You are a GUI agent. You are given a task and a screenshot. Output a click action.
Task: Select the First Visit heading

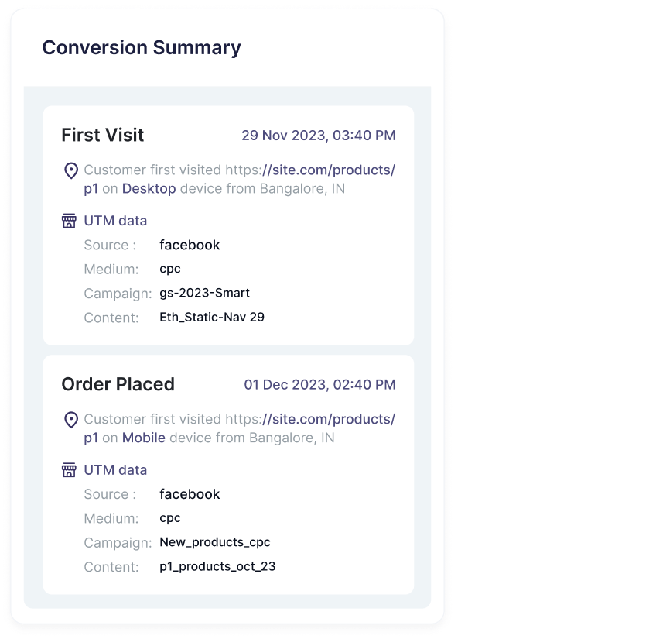[x=102, y=135]
